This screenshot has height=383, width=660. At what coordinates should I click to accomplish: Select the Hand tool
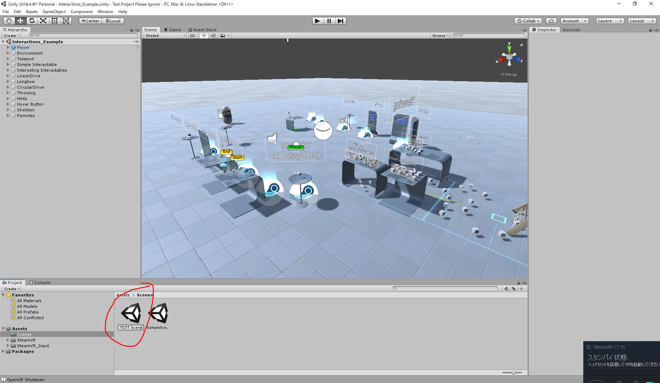coord(9,21)
